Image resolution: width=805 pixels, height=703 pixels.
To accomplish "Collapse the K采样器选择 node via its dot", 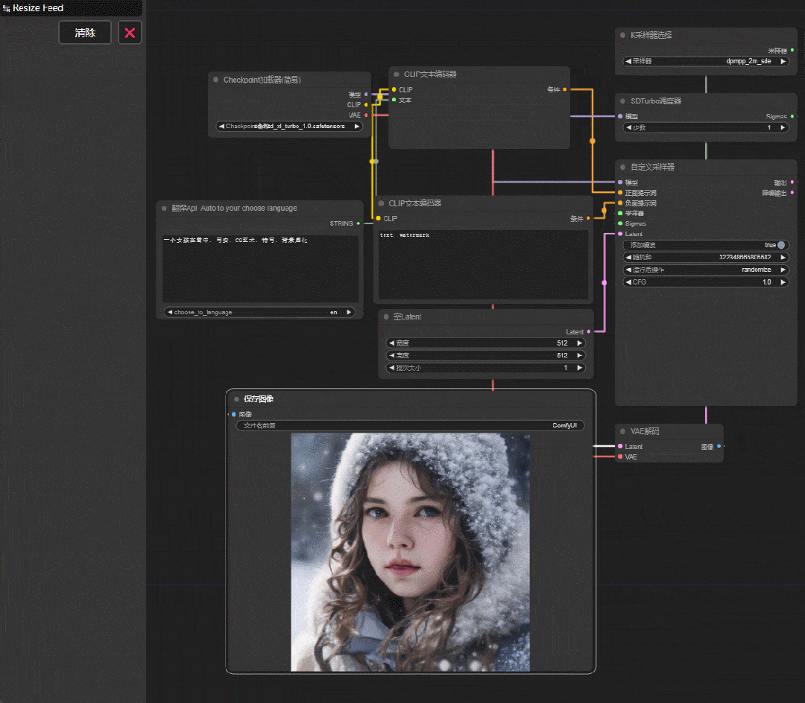I will (x=622, y=35).
